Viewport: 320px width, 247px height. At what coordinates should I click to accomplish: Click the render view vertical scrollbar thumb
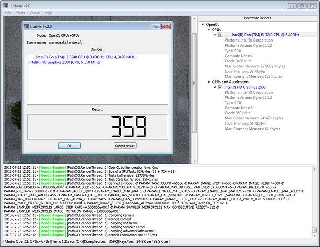coord(194,83)
